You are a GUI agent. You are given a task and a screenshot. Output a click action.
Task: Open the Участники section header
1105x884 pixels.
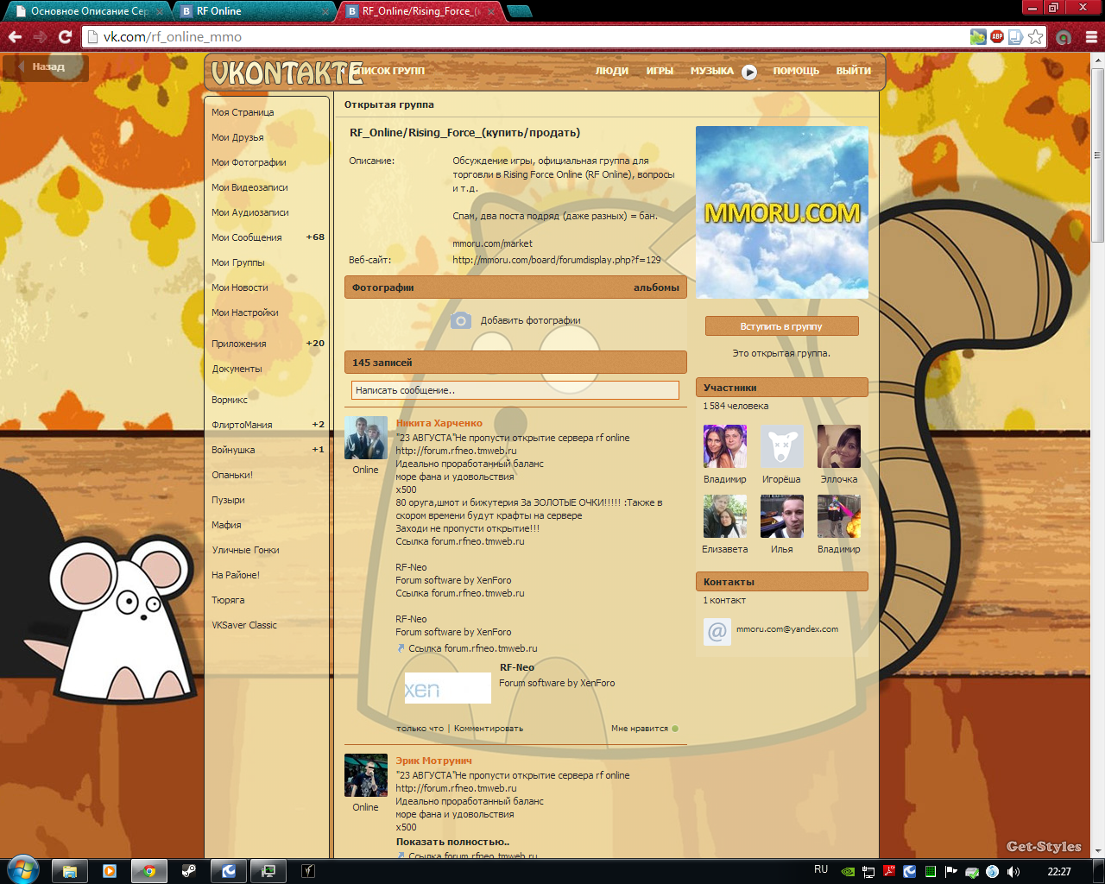[782, 388]
